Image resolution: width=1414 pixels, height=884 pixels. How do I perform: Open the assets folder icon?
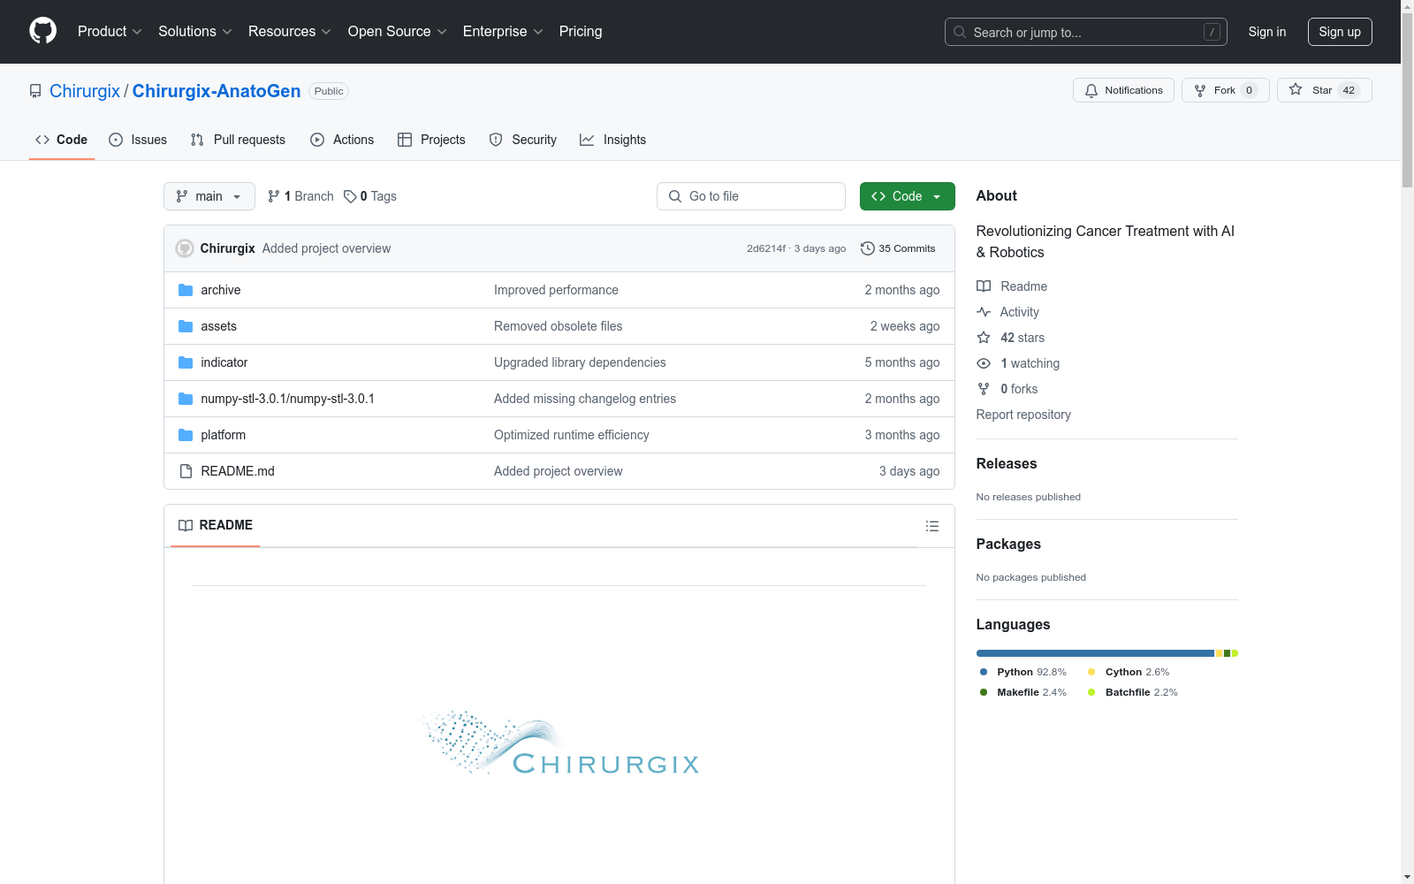click(x=186, y=326)
